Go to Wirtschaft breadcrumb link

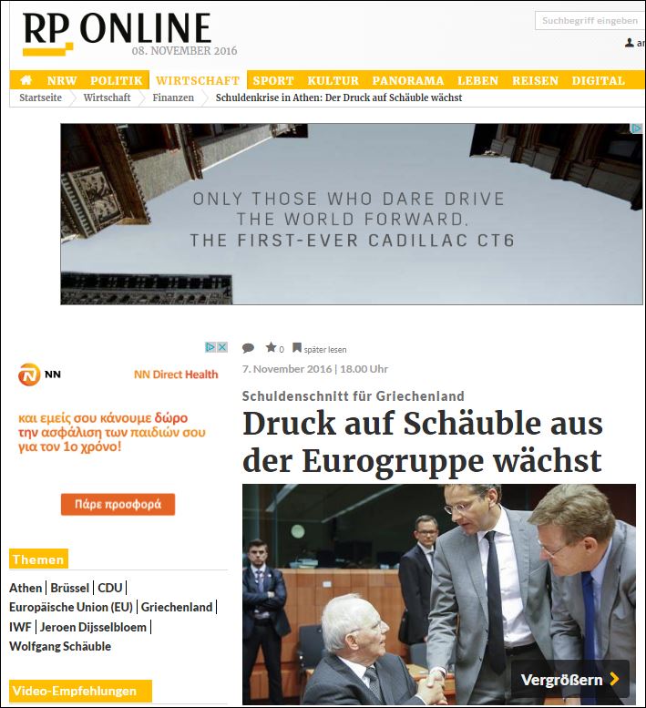[107, 97]
